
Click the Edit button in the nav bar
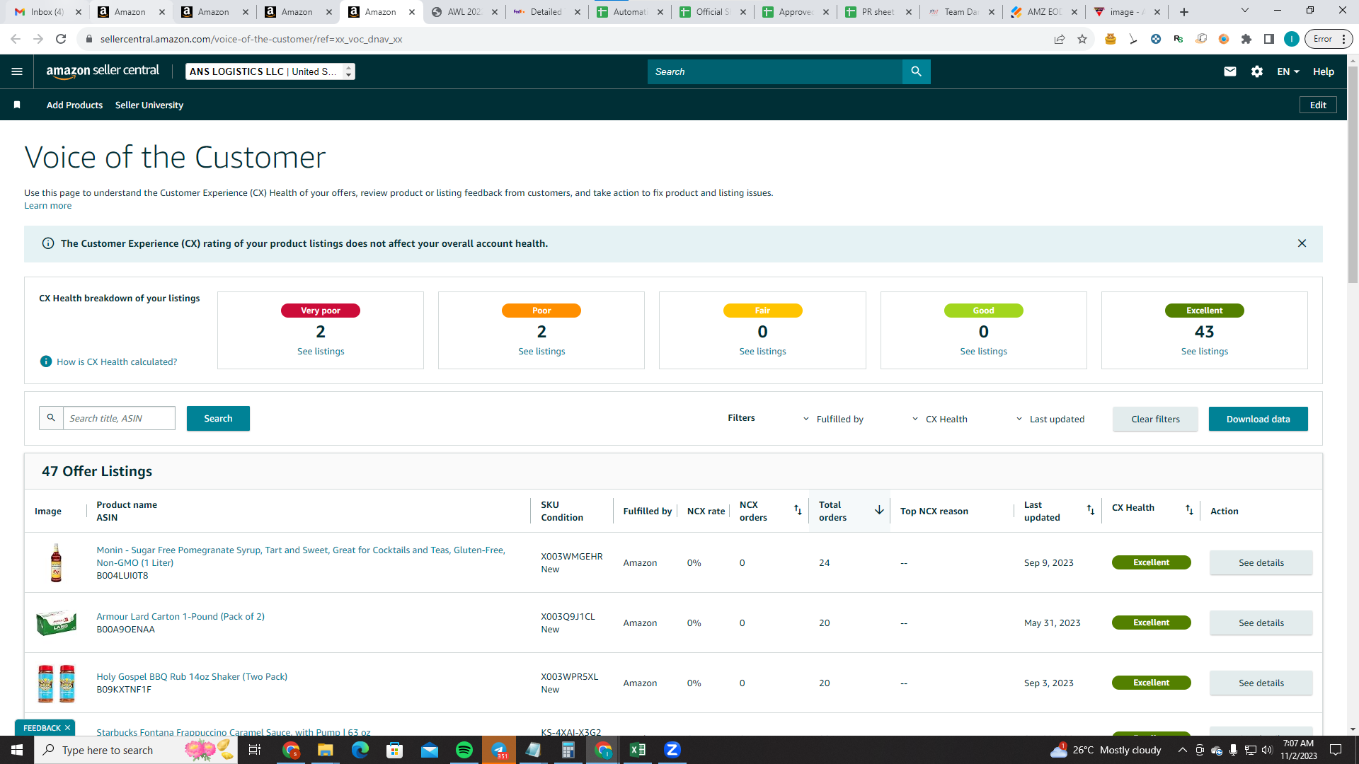(x=1318, y=105)
